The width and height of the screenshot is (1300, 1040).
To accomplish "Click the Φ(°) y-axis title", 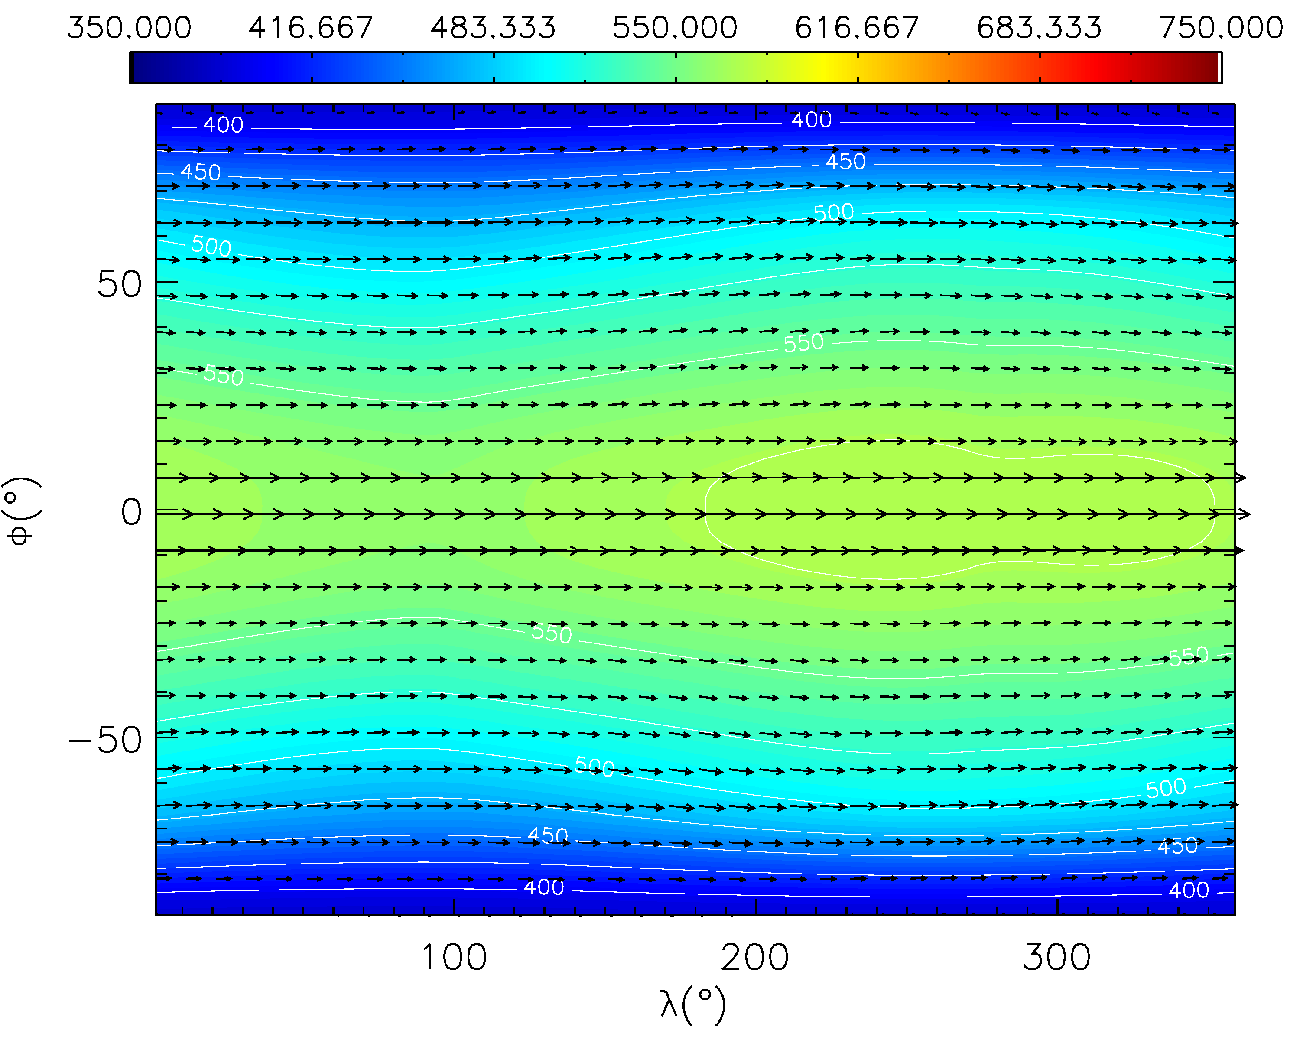I will click(22, 511).
